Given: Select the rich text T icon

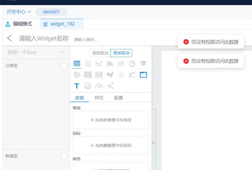Looking at the screenshot, I should pyautogui.click(x=77, y=86).
